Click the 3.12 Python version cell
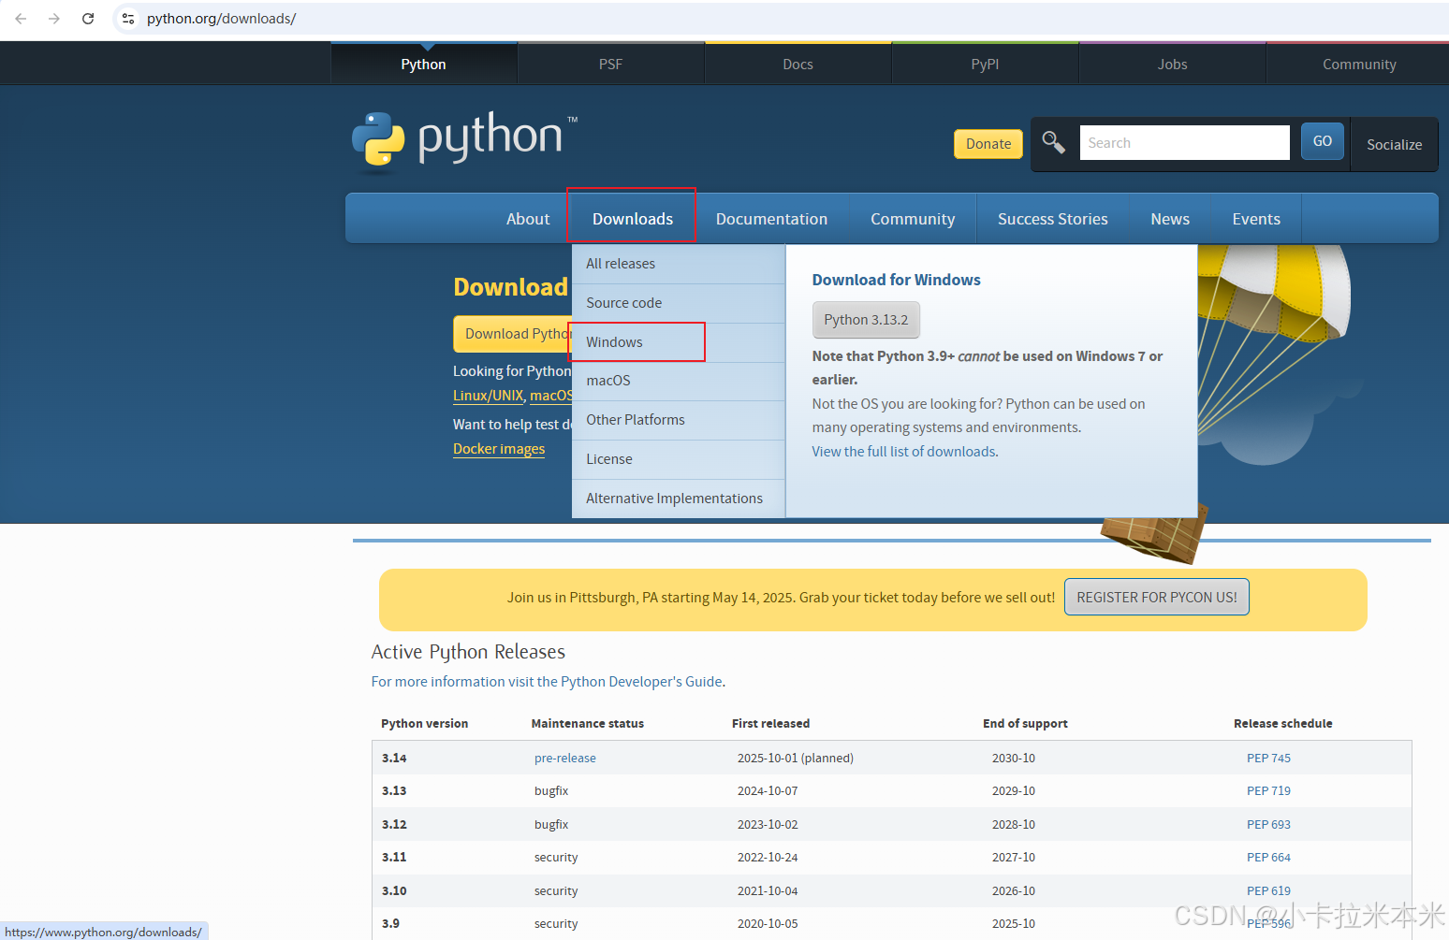This screenshot has width=1449, height=940. click(x=394, y=825)
